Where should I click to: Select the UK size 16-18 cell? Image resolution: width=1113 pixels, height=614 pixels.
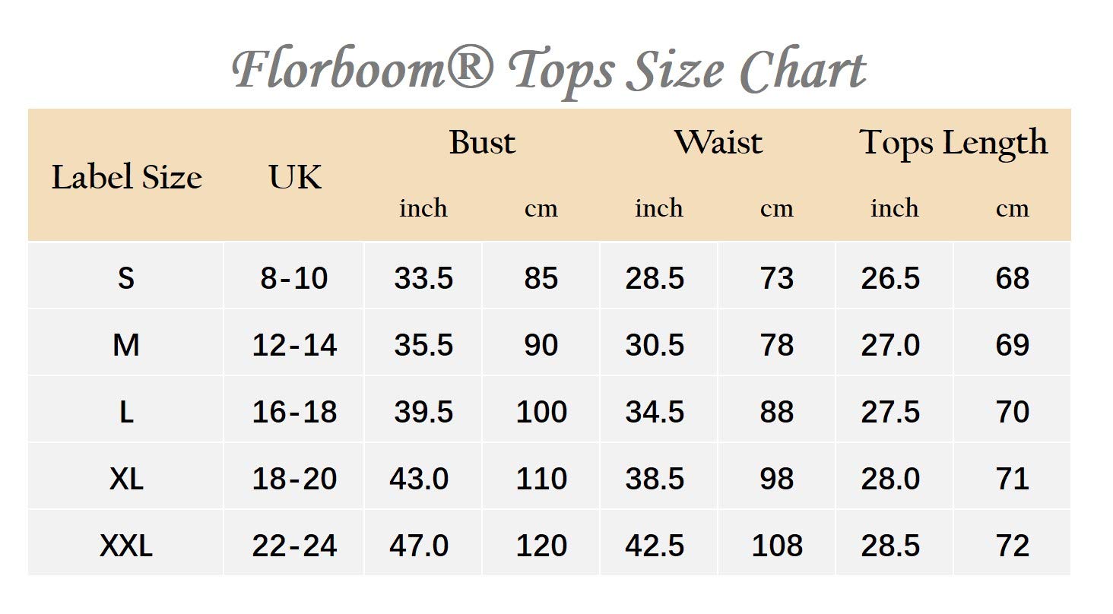tap(294, 412)
